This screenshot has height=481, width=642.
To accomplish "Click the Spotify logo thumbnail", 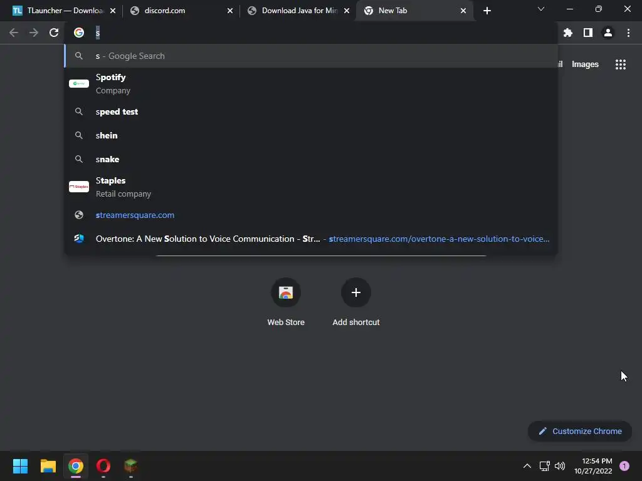I will coord(79,83).
